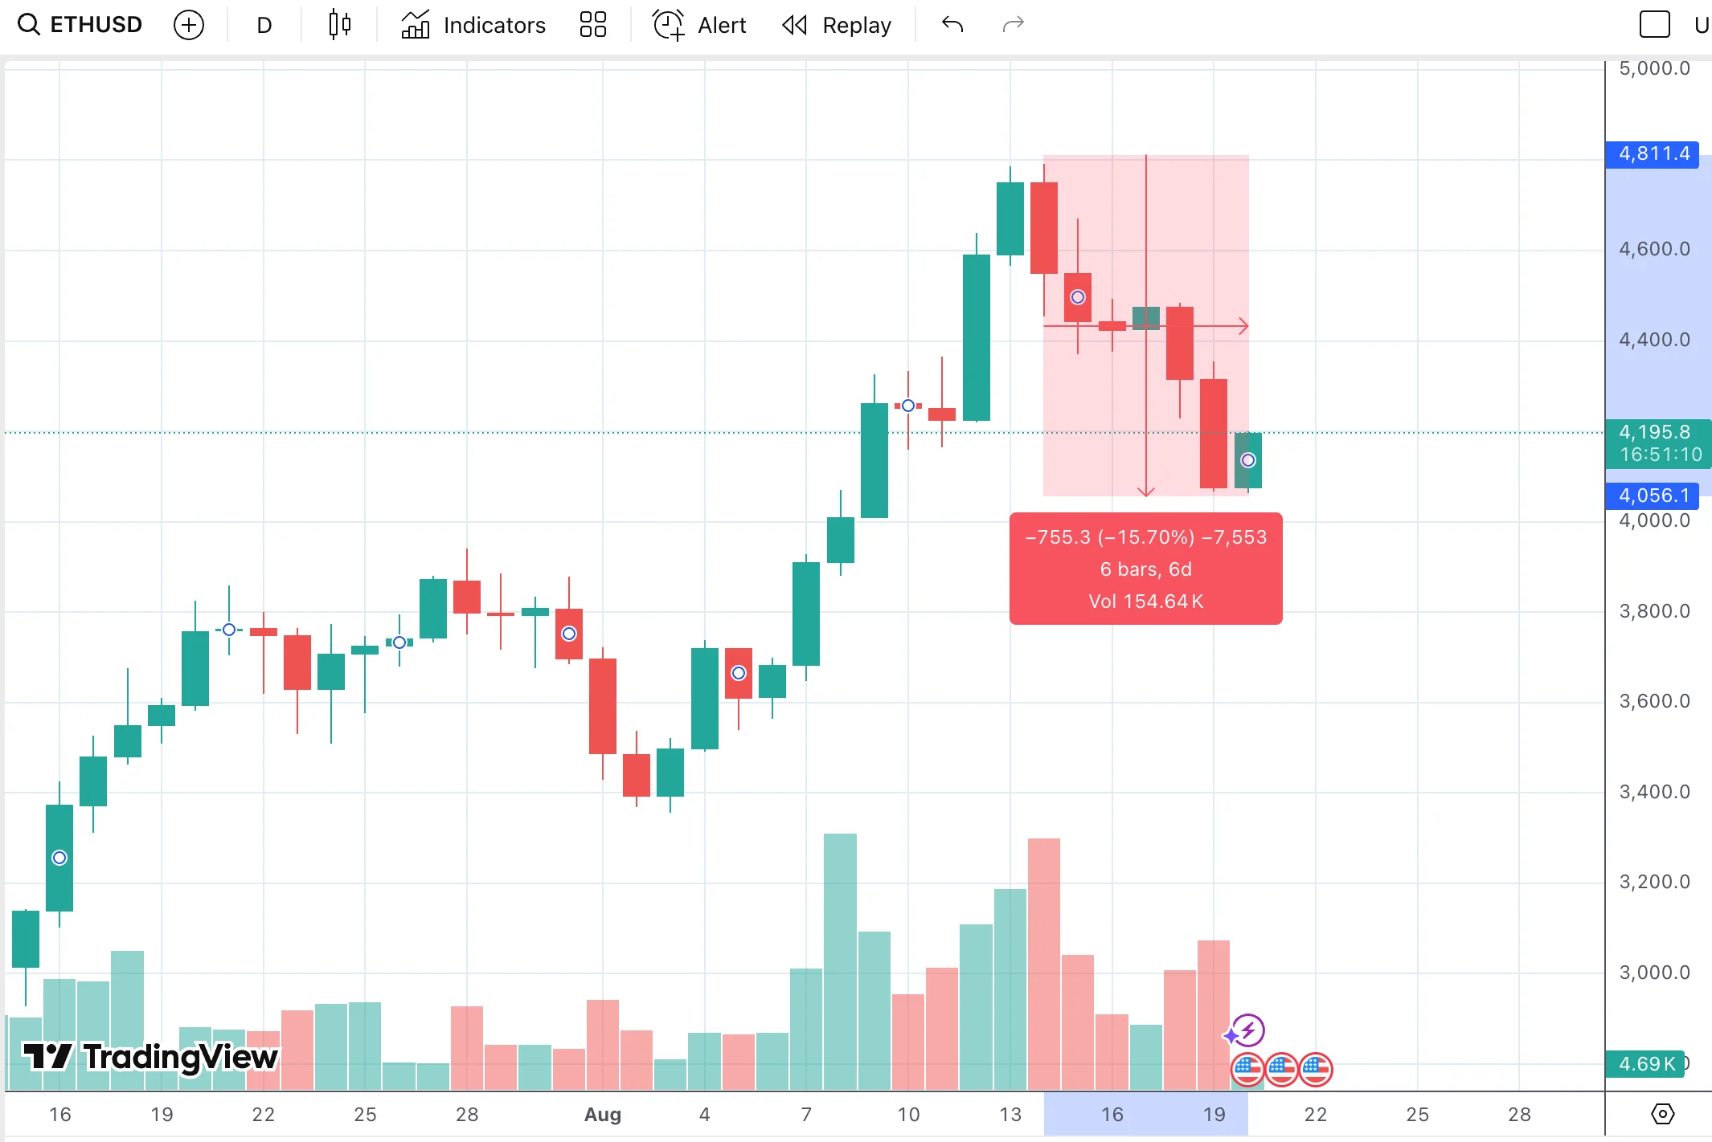Open chart settings gear icon
This screenshot has height=1142, width=1712.
coord(1662,1114)
